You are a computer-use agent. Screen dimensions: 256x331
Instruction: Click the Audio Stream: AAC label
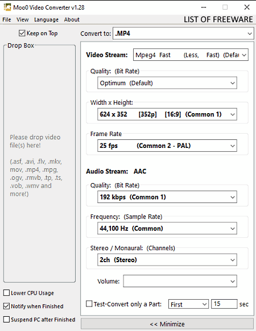(116, 171)
